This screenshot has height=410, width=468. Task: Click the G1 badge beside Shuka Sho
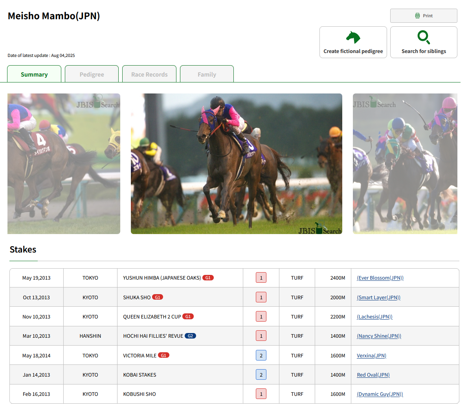158,297
